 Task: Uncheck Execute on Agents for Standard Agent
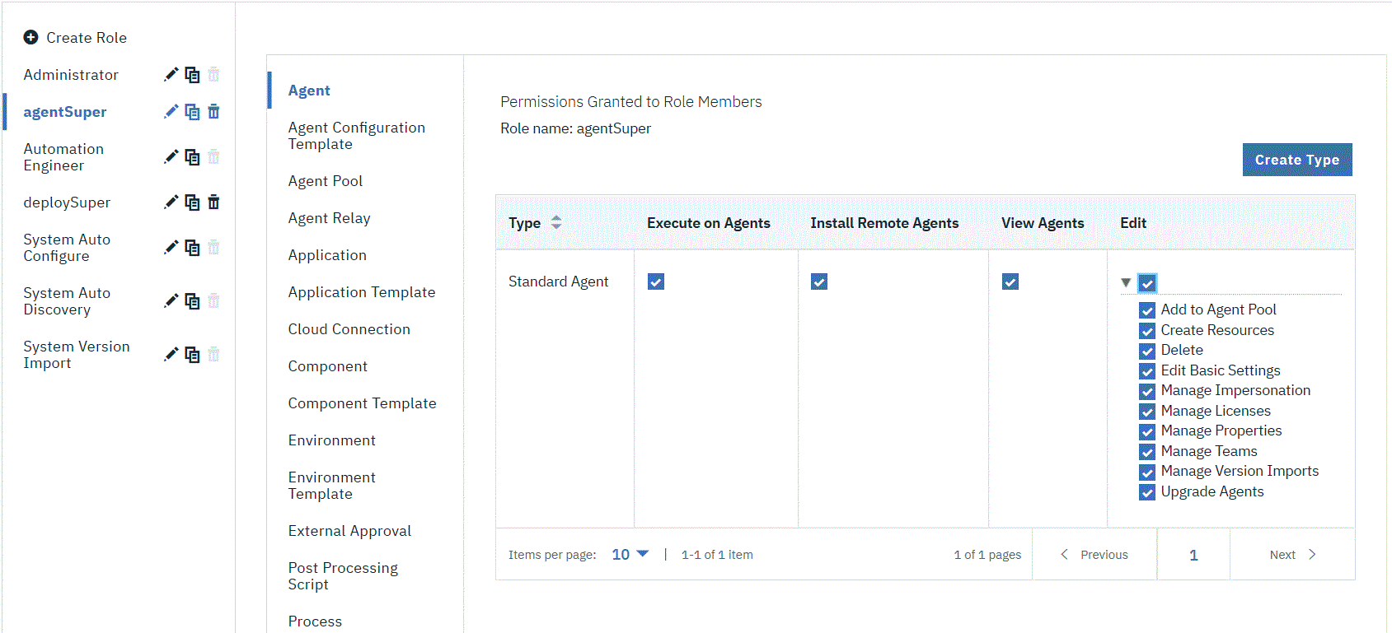tap(656, 282)
